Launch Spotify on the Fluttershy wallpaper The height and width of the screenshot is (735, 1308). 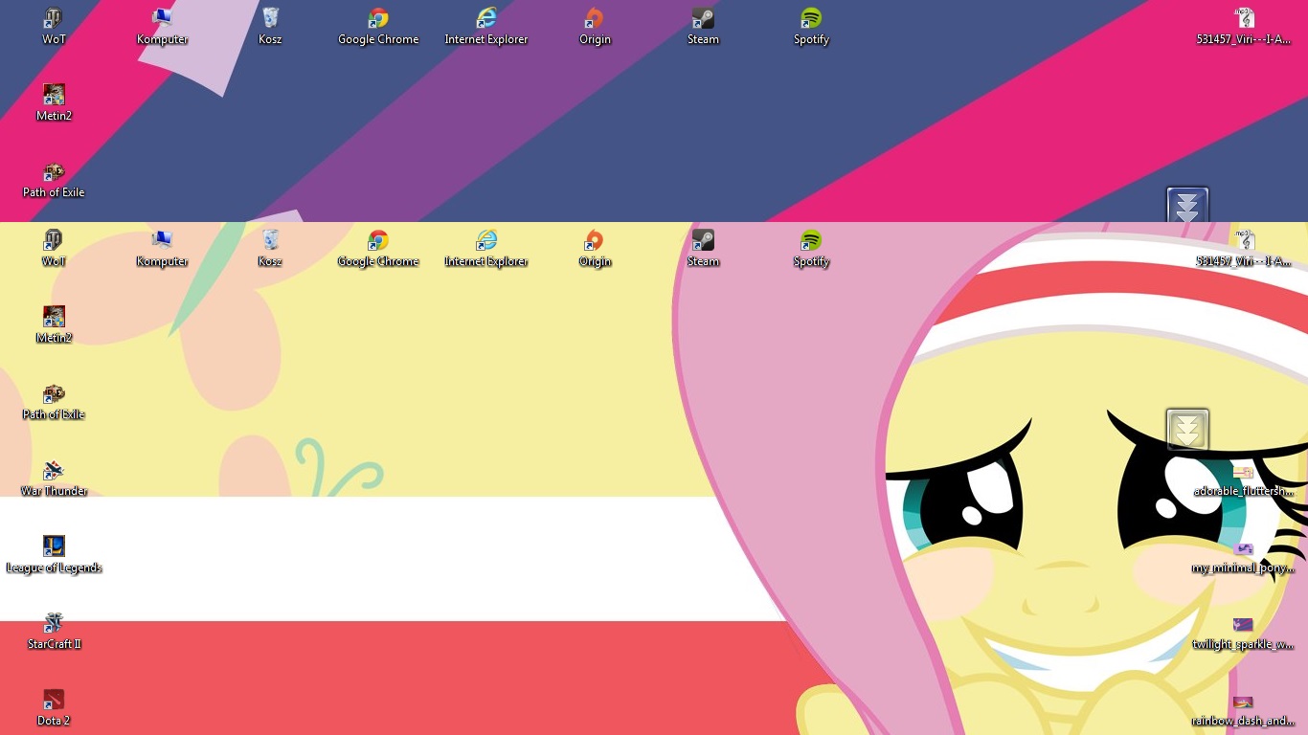(811, 247)
